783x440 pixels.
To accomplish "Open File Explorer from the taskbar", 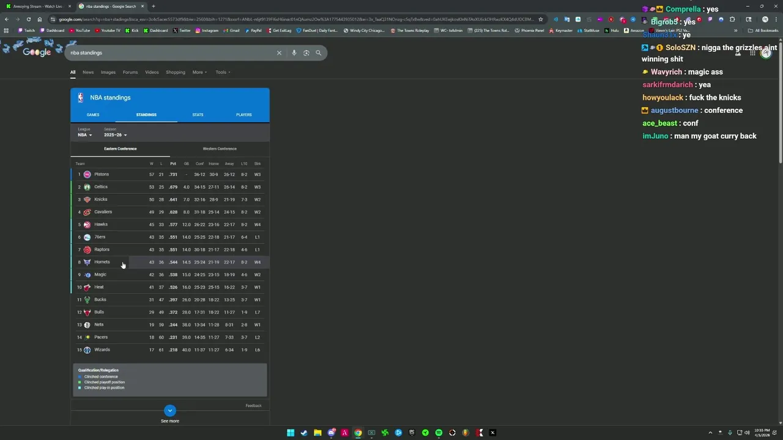I will 317,433.
